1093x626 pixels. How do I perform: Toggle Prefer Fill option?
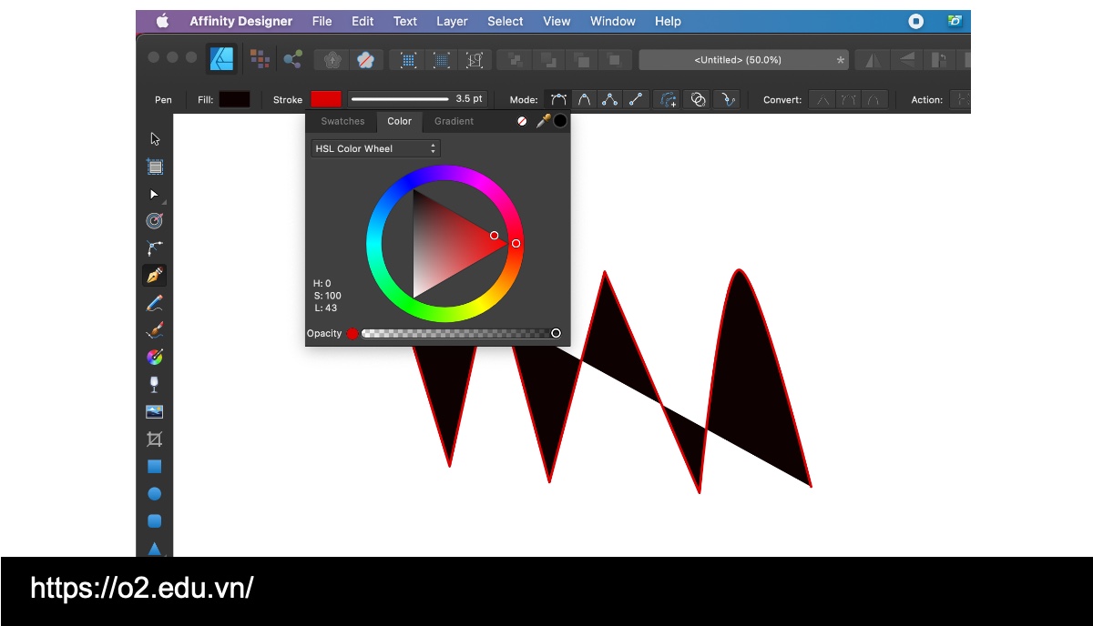pyautogui.click(x=699, y=100)
